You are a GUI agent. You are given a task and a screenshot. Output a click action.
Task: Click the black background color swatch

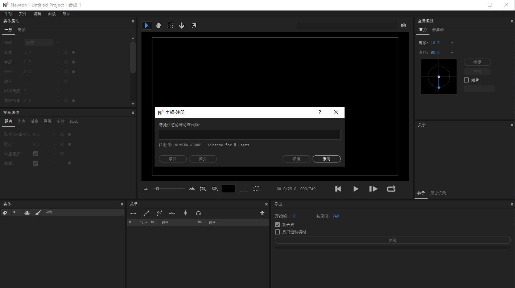tap(229, 189)
